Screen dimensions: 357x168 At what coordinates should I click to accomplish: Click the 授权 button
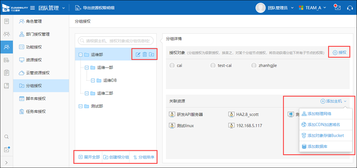(339, 53)
